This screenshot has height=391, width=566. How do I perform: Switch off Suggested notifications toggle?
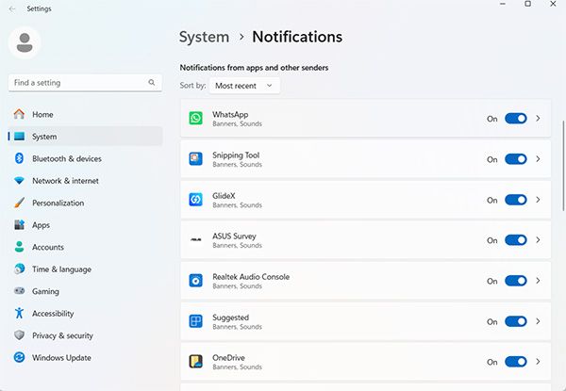click(515, 321)
